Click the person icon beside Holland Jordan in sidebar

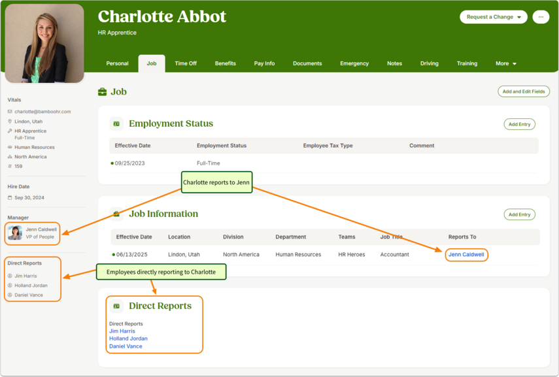(x=10, y=286)
